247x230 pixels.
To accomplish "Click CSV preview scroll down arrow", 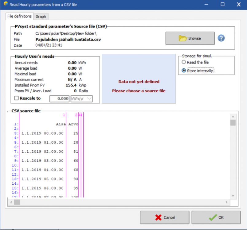I will click(233, 196).
